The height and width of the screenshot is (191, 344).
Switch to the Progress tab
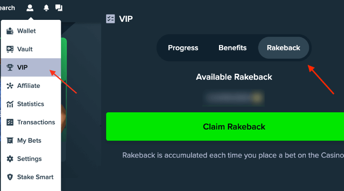[x=183, y=48]
